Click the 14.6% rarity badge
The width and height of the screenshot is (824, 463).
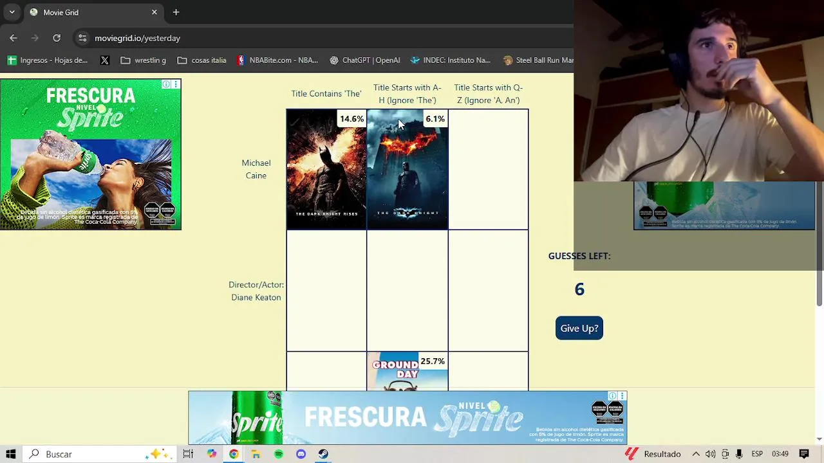(351, 119)
